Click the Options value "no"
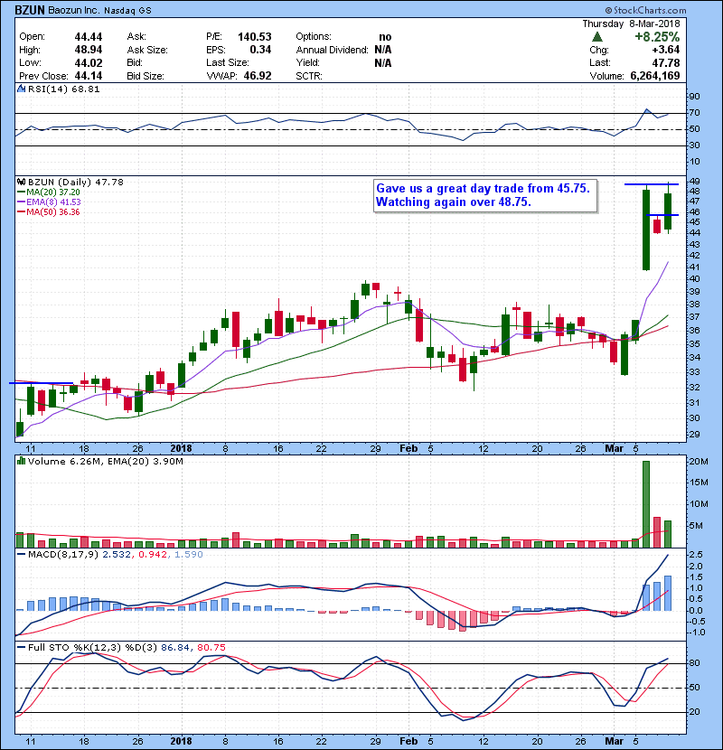 385,37
